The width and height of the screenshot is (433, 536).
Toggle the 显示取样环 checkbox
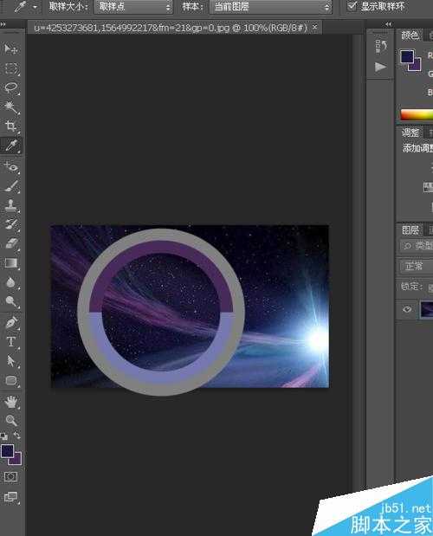click(352, 6)
